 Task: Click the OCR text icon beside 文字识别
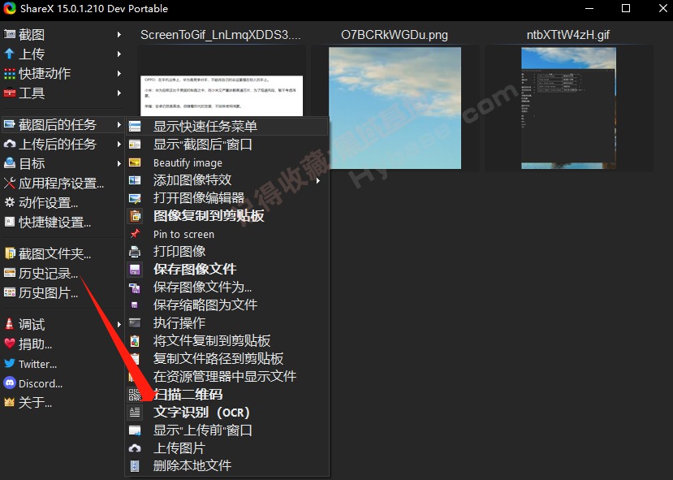135,412
